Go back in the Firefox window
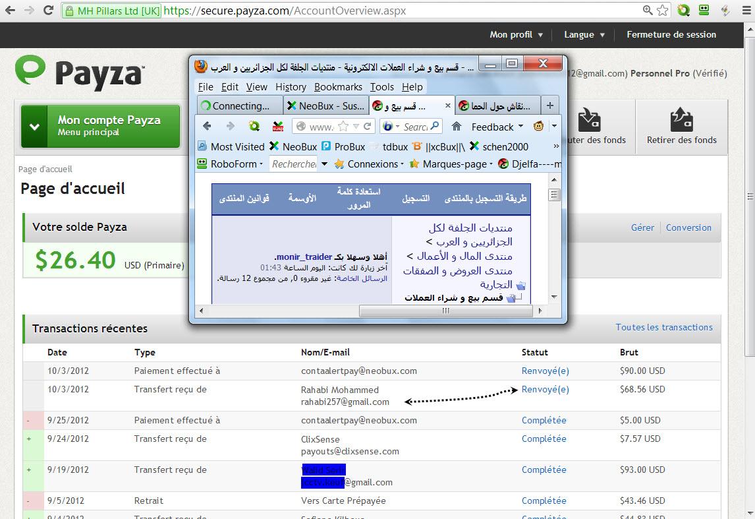Viewport: 755px width, 519px height. coord(207,126)
